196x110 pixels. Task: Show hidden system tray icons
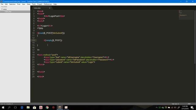click(x=156, y=107)
